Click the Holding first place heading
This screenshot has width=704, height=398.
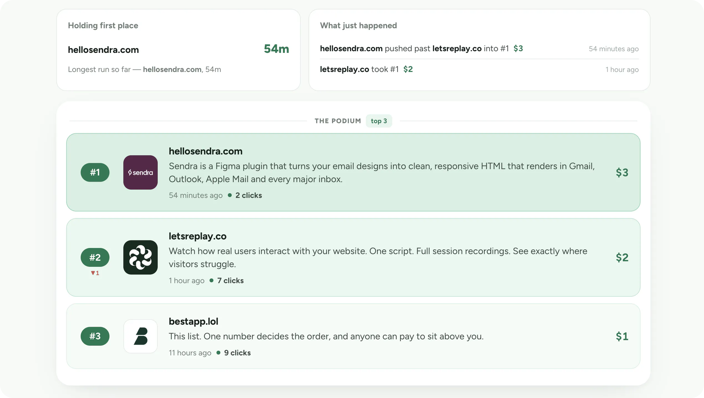click(103, 25)
